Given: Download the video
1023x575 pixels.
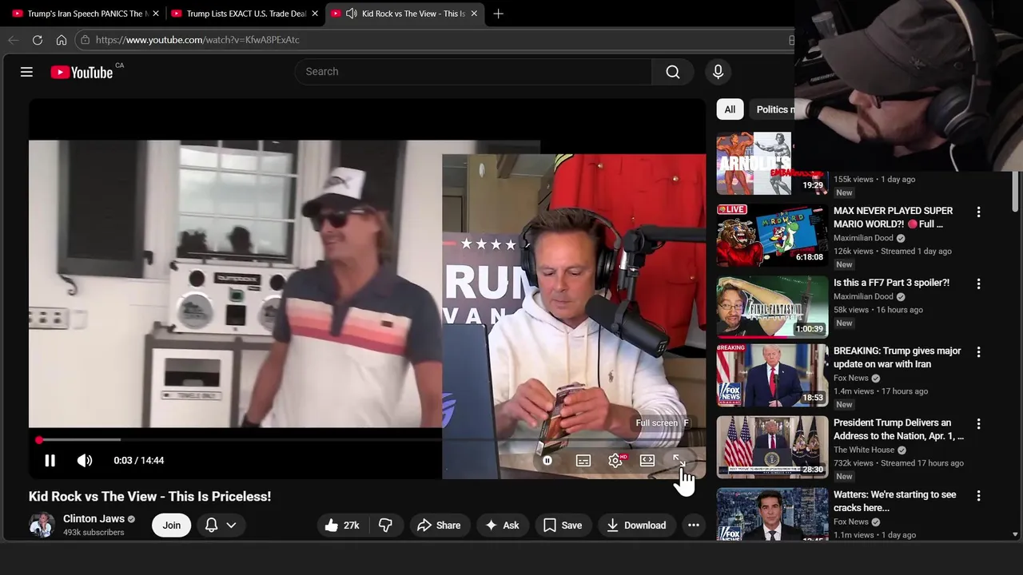Looking at the screenshot, I should click(637, 525).
